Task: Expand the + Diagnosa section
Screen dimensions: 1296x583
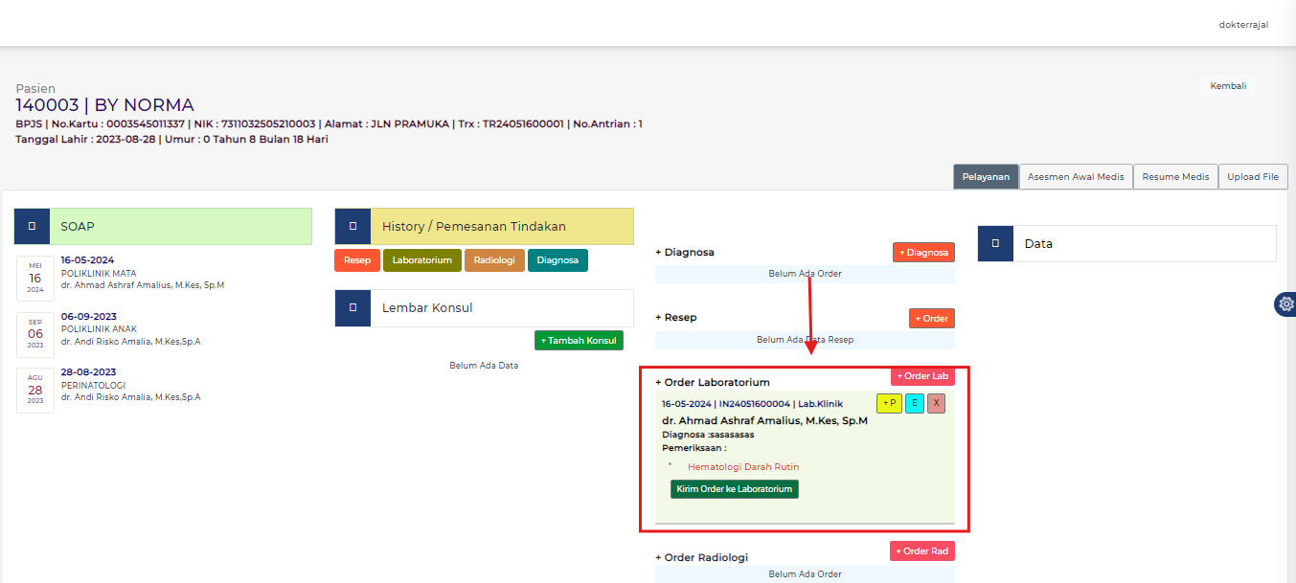Action: [685, 253]
